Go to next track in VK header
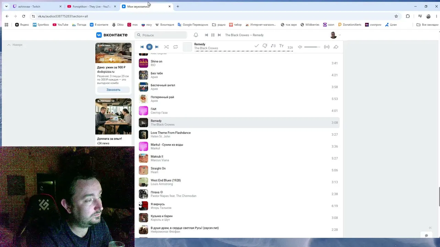This screenshot has height=247, width=440. tap(219, 35)
